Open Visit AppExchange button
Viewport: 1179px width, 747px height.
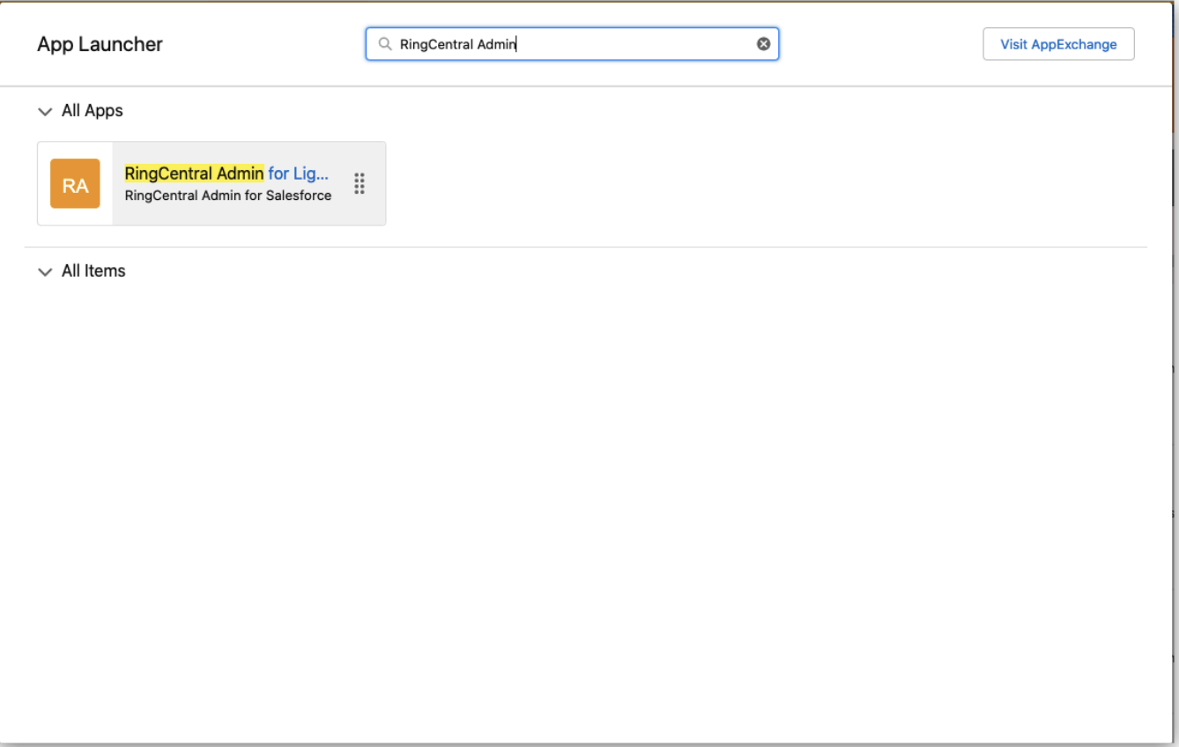click(1058, 44)
